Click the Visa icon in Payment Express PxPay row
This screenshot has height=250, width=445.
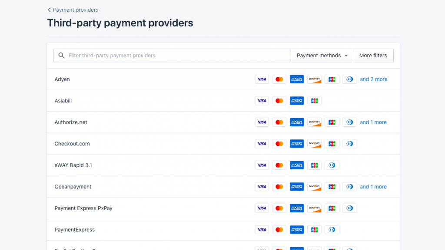tap(262, 209)
